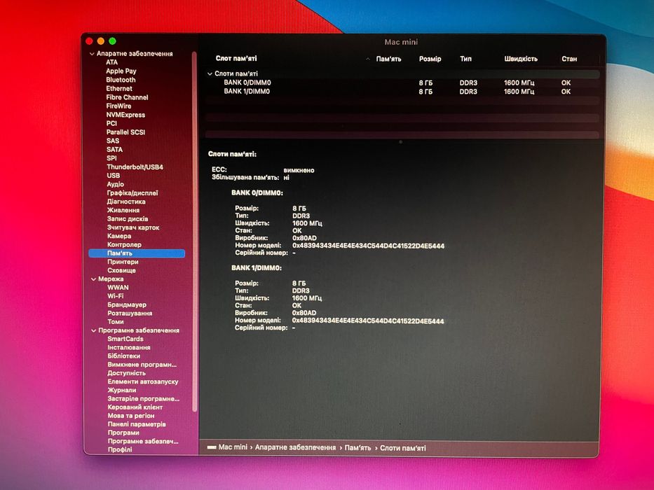Click Слоти пам'яті in the path bar
The width and height of the screenshot is (654, 490).
[403, 448]
